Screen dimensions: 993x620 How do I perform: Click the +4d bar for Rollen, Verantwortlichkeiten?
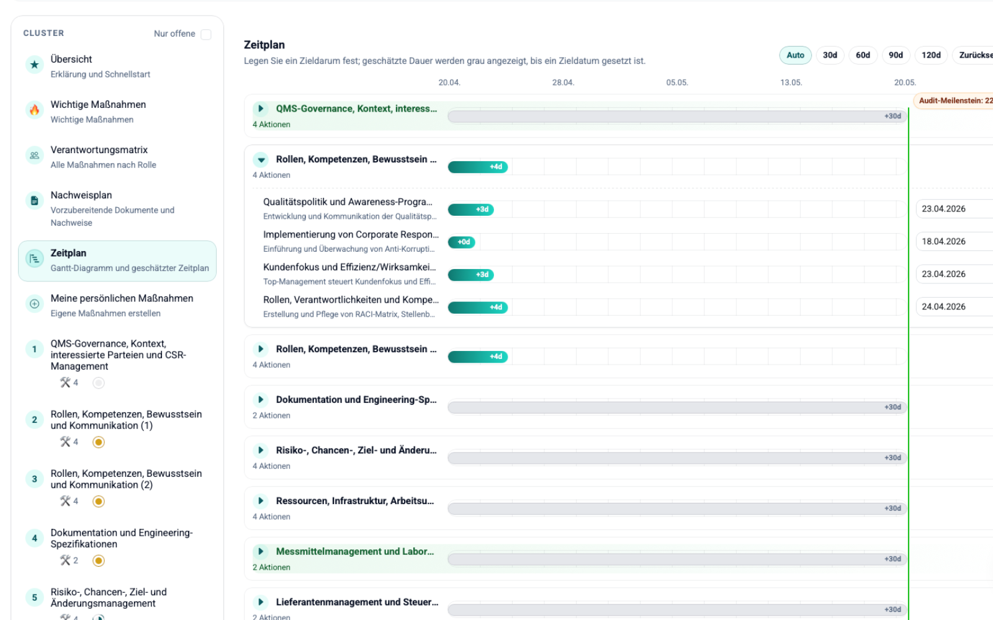(478, 308)
